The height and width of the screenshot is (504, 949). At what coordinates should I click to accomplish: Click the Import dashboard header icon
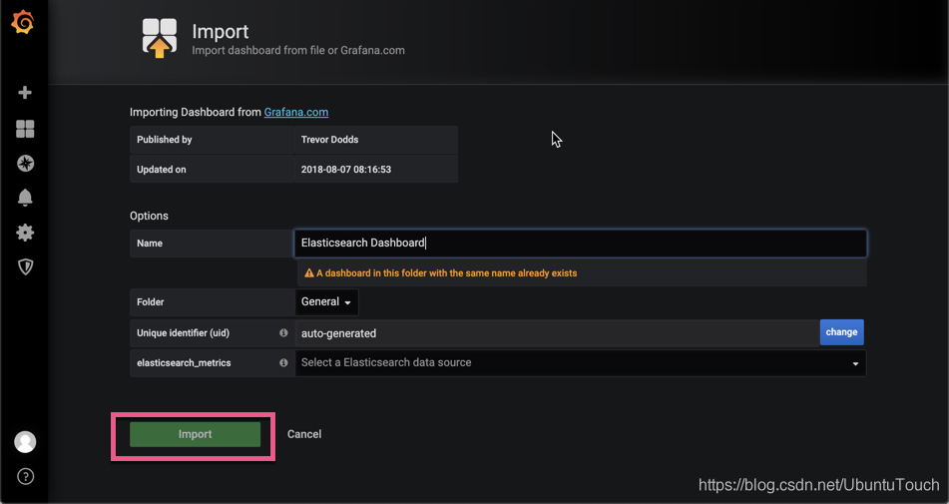point(160,38)
